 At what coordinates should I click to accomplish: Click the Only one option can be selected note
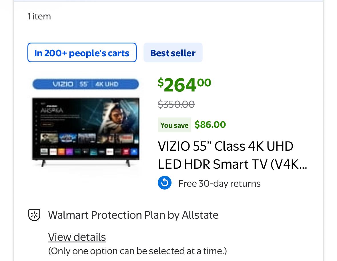pos(137,251)
